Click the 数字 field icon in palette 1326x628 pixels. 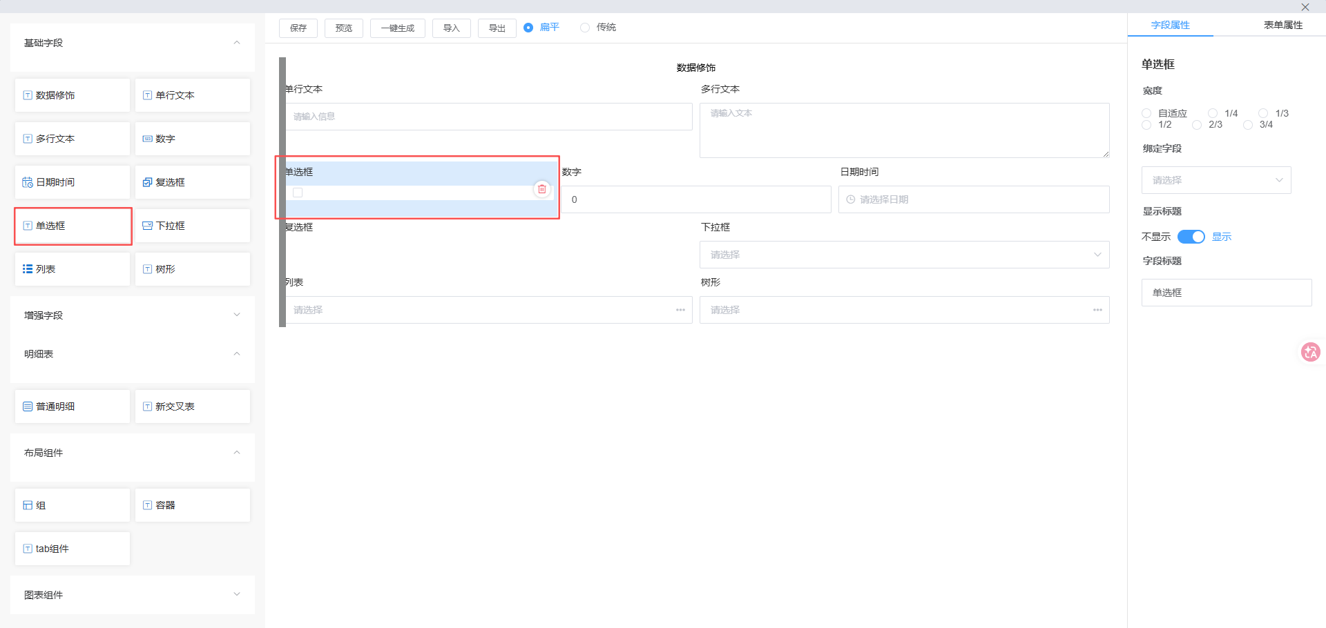[x=147, y=139]
